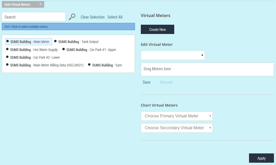Click the Create New button
This screenshot has height=165, width=276.
click(157, 29)
